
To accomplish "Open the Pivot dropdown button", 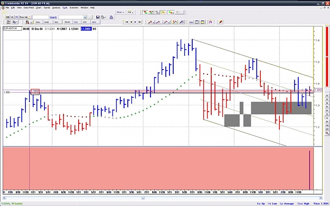I will point(120,13).
